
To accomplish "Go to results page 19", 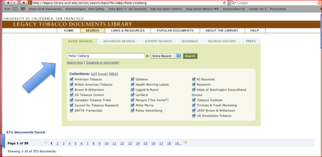I will (178, 143).
